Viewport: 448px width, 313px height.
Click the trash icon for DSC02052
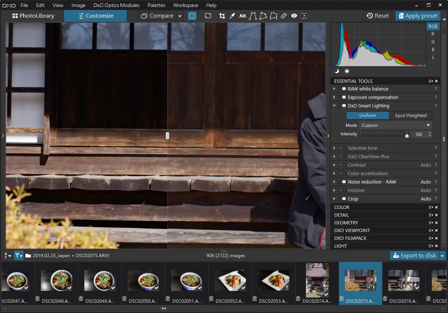click(211, 299)
